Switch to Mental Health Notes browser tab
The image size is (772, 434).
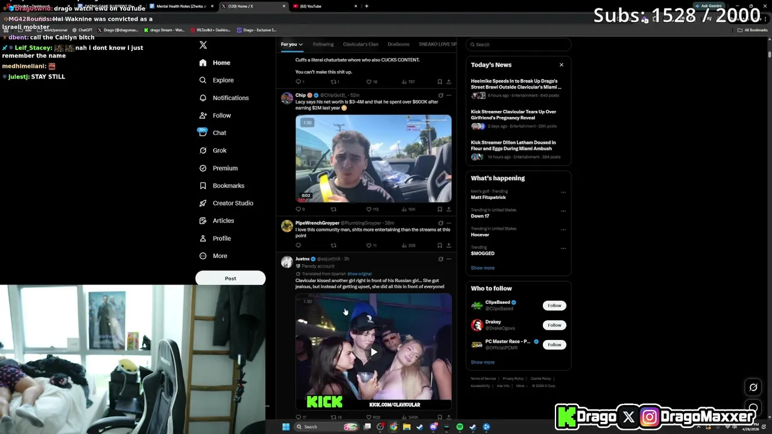pyautogui.click(x=182, y=6)
